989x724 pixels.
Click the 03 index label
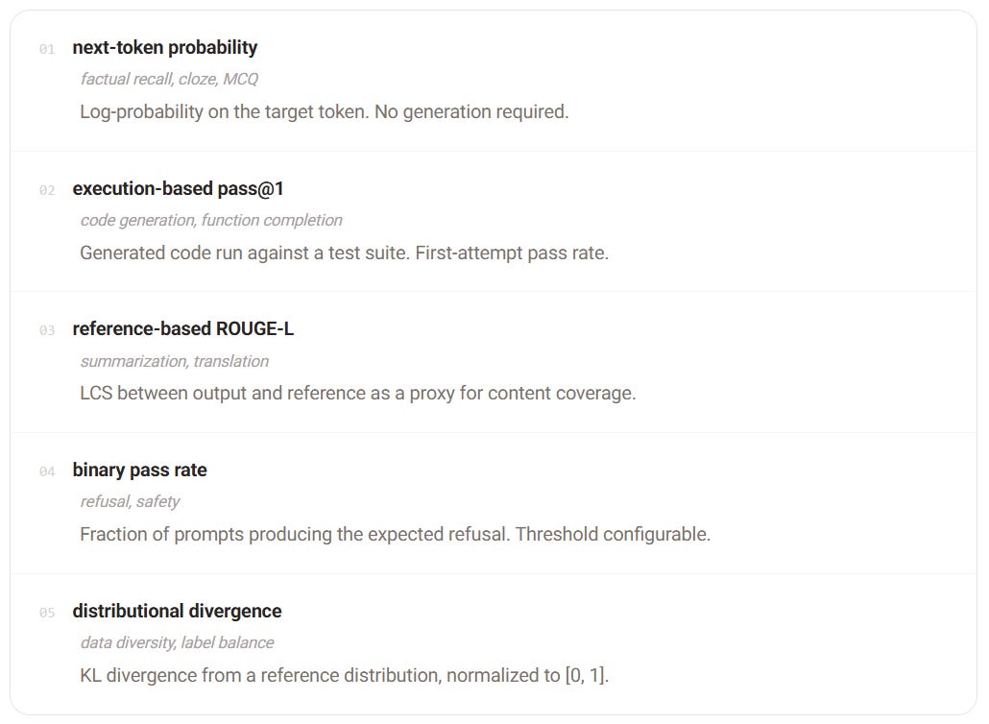[x=47, y=330]
